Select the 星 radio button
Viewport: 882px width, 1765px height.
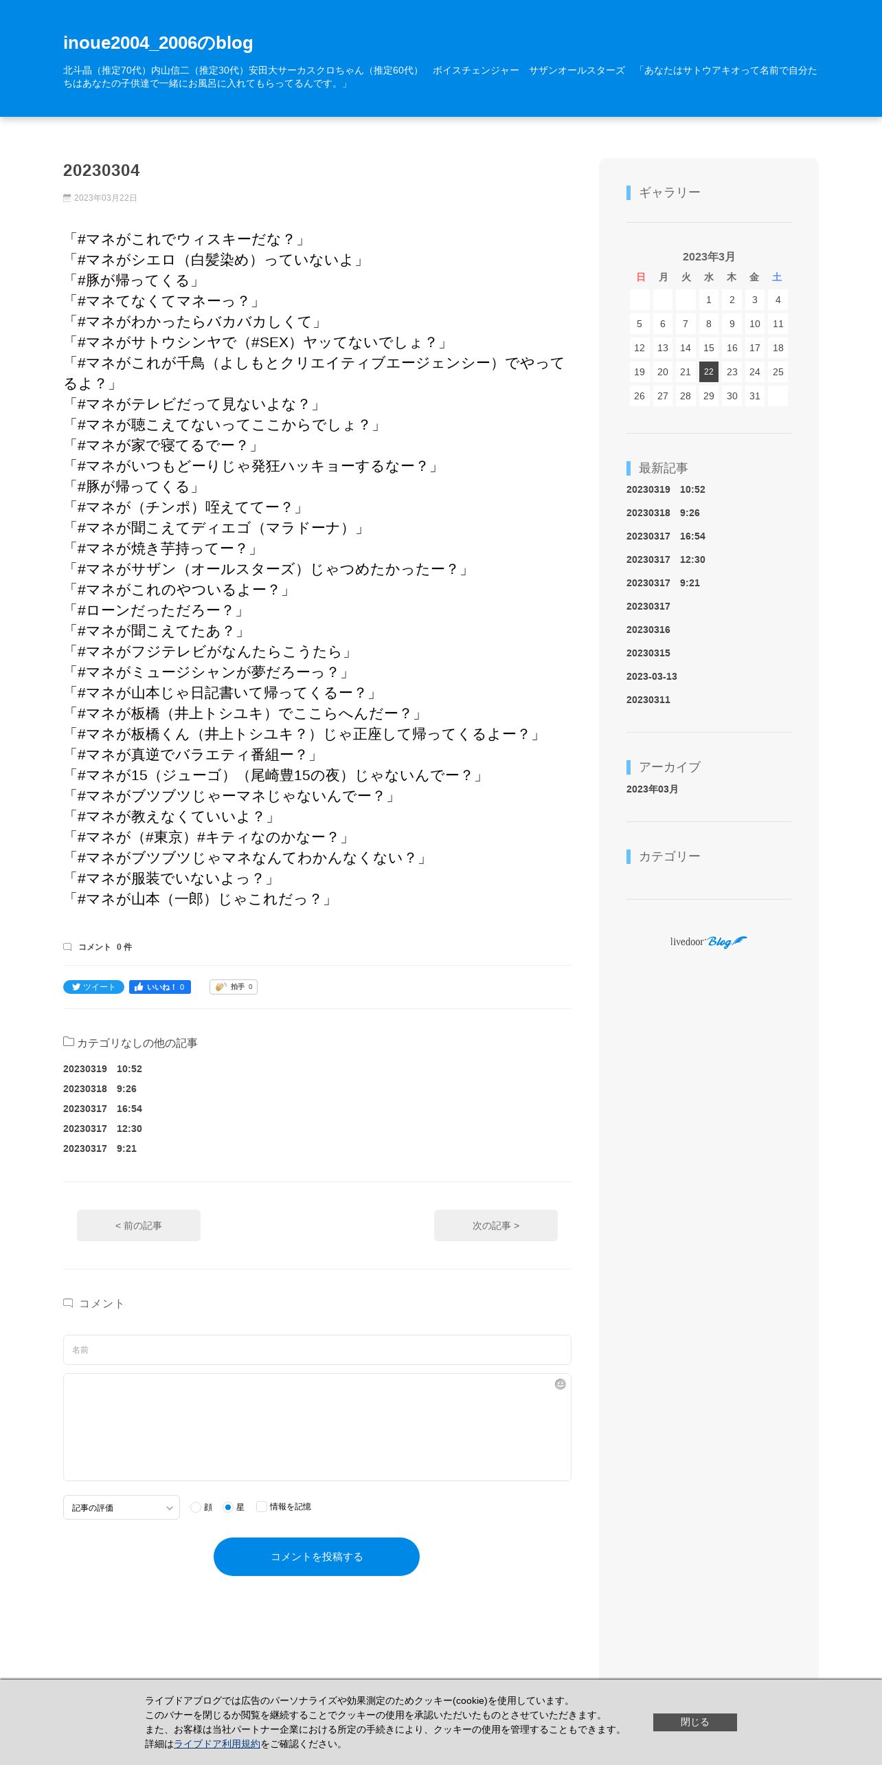[228, 1507]
